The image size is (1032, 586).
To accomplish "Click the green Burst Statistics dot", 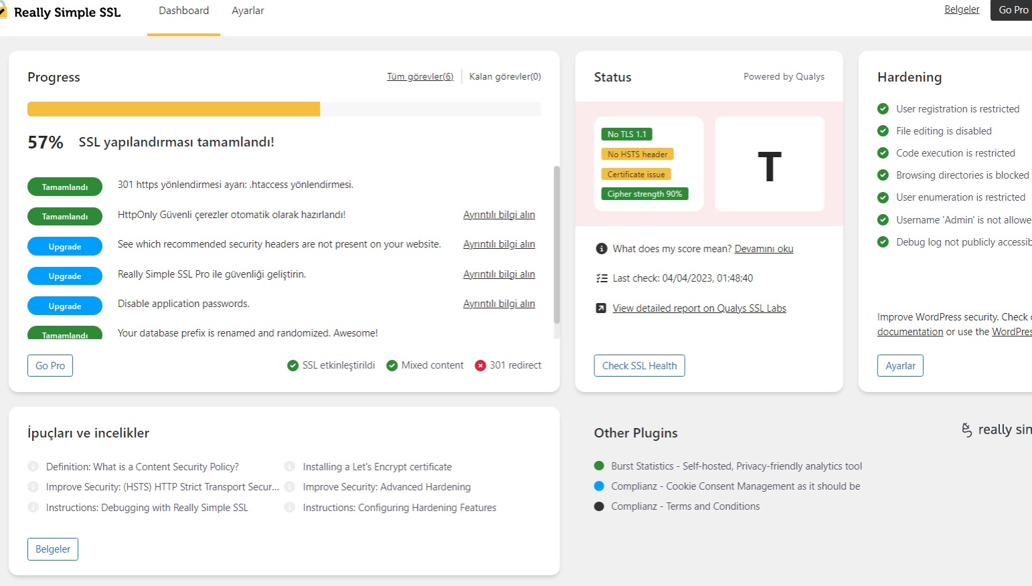I will [599, 466].
